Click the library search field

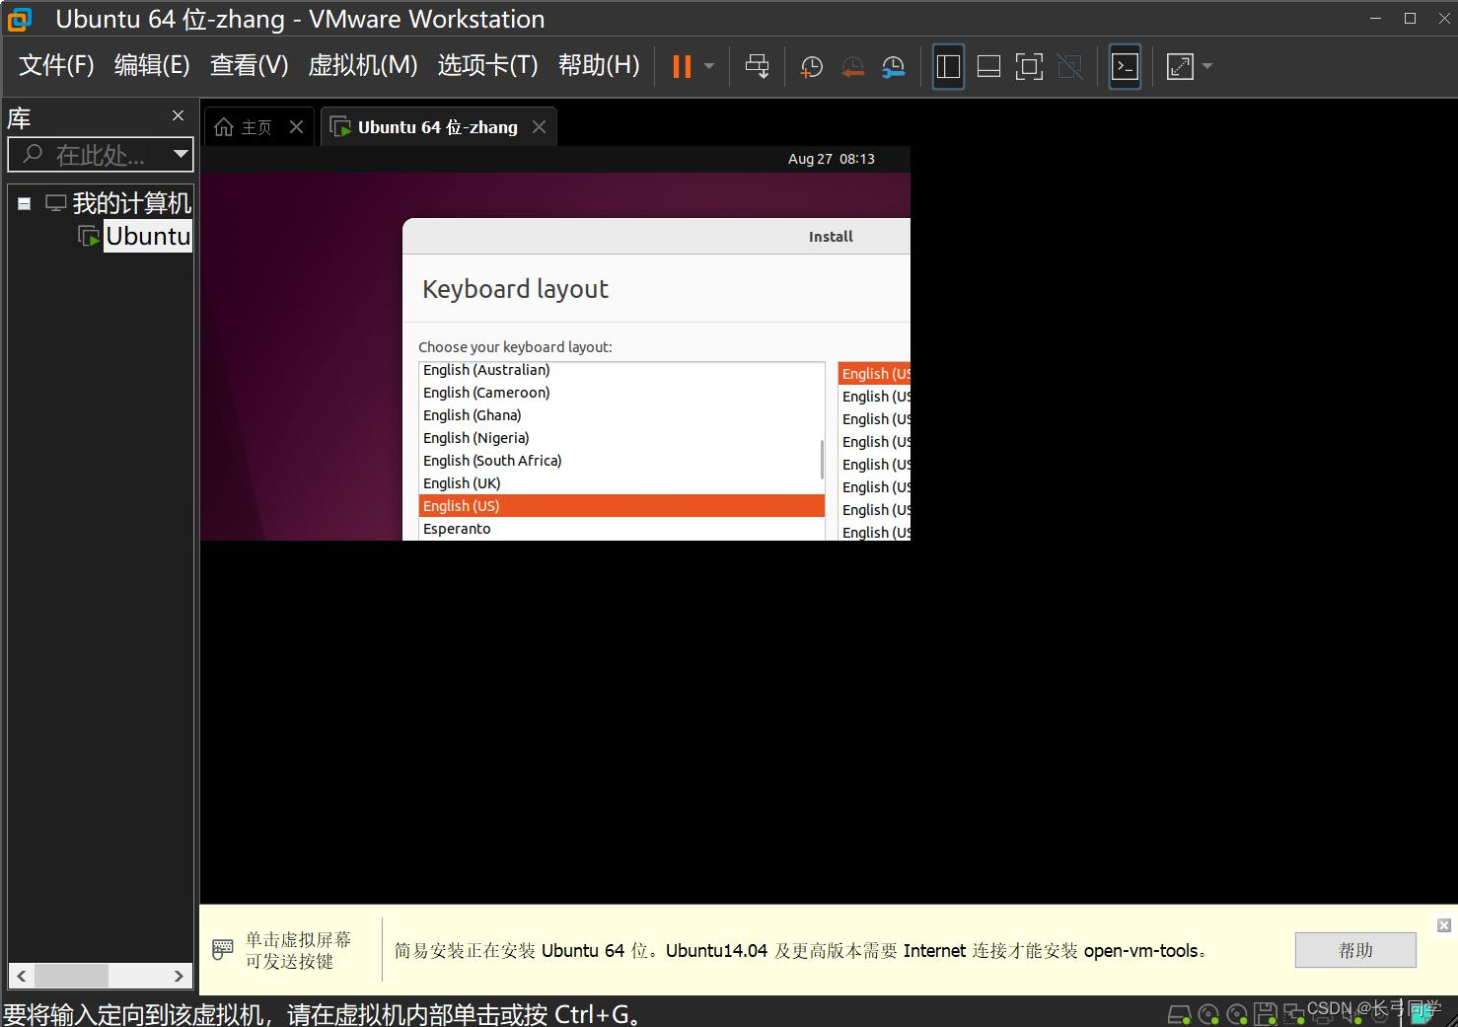point(89,155)
